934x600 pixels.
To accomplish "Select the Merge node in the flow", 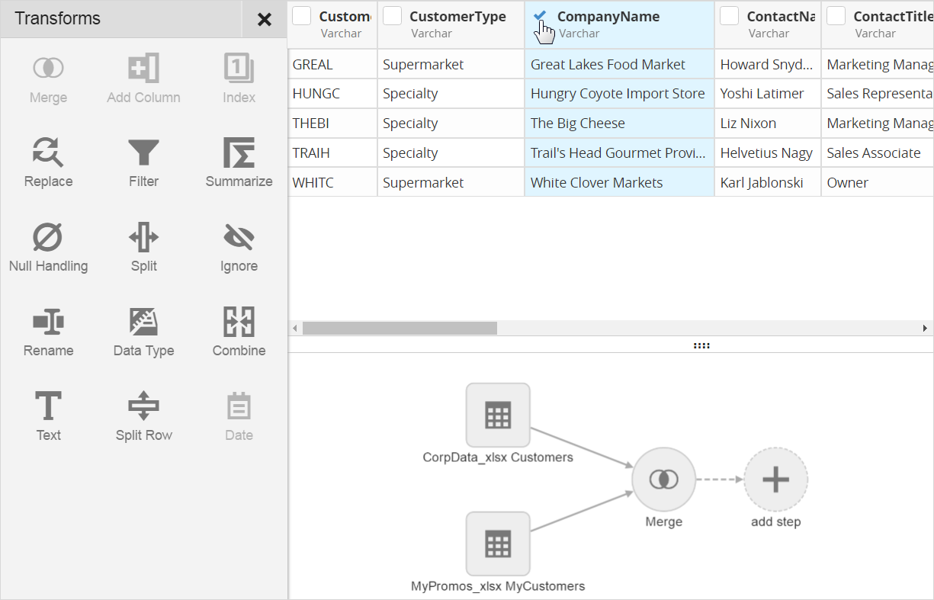I will pyautogui.click(x=663, y=480).
